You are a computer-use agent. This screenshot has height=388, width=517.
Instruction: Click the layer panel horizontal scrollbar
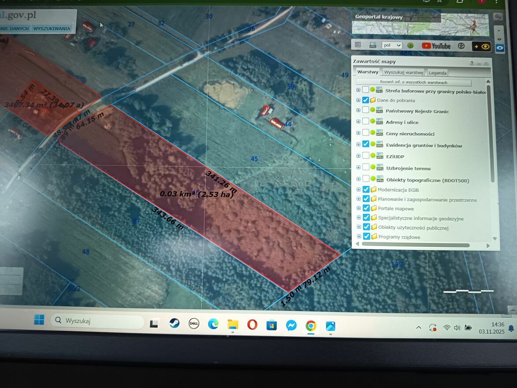415,245
